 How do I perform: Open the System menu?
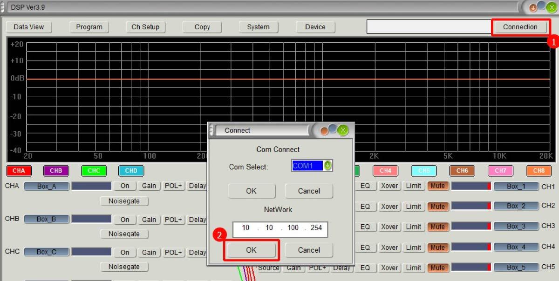[x=258, y=27]
